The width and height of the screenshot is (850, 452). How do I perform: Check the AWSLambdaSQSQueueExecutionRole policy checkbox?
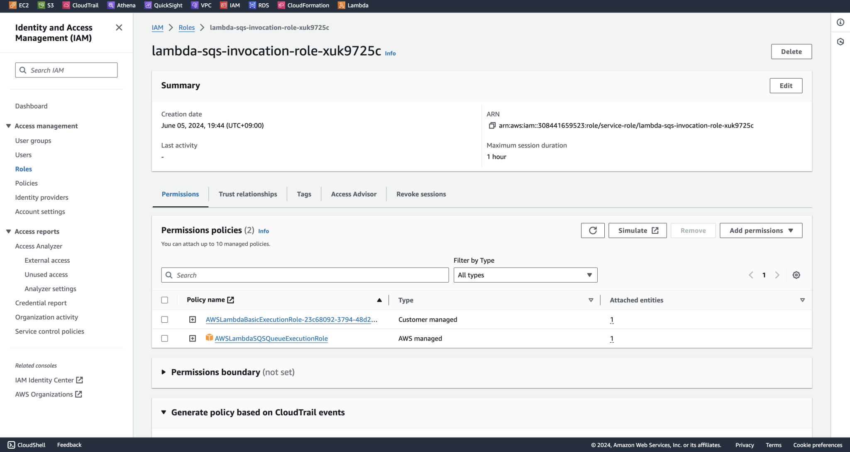point(165,338)
